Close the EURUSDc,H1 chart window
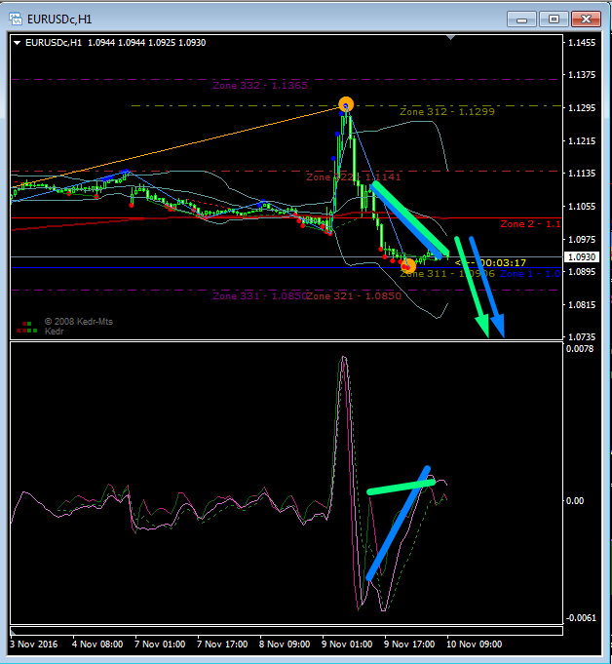 [586, 20]
